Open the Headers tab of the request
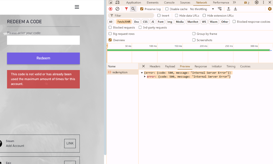 [x=155, y=66]
